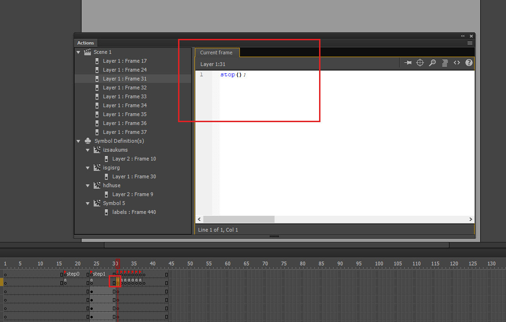Switch to the Current frame tab
The height and width of the screenshot is (322, 506).
(217, 52)
